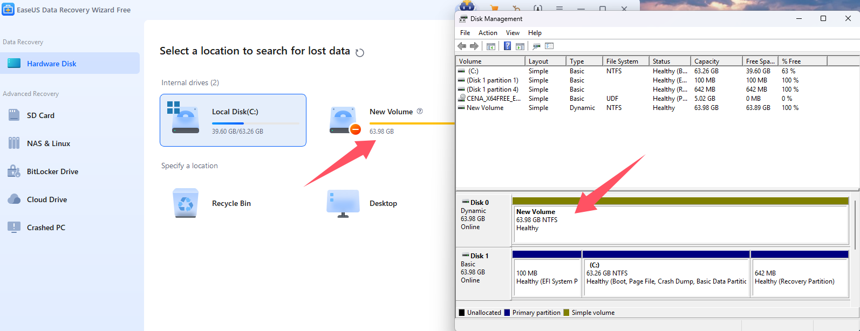The width and height of the screenshot is (860, 331).
Task: Select the New Volume drive icon in EaseUS
Action: click(x=344, y=120)
